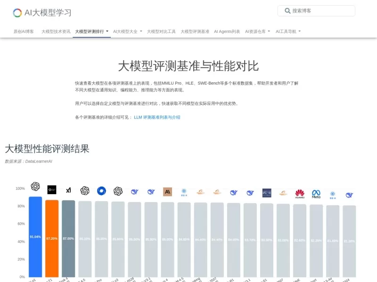Click the magnifier icon in the search box
377x282 pixels.
pyautogui.click(x=287, y=11)
